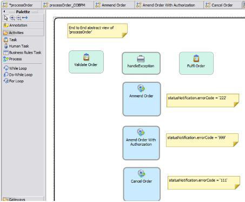
Task: Choose the While Loop palette item
Action: [15, 68]
